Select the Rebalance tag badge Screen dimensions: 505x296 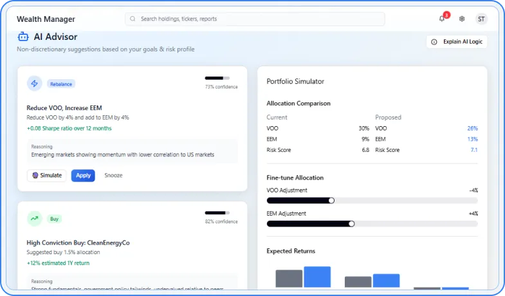coord(61,84)
